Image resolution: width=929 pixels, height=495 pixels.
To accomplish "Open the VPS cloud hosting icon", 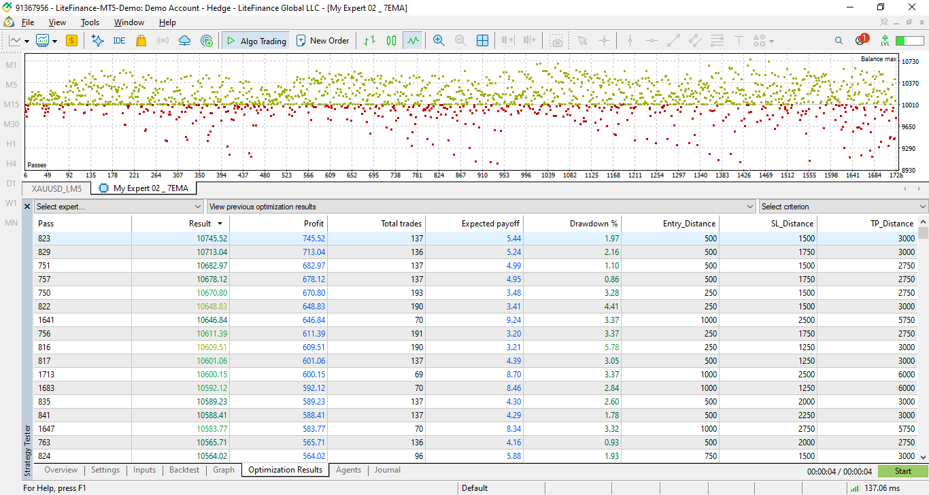I will click(x=184, y=41).
